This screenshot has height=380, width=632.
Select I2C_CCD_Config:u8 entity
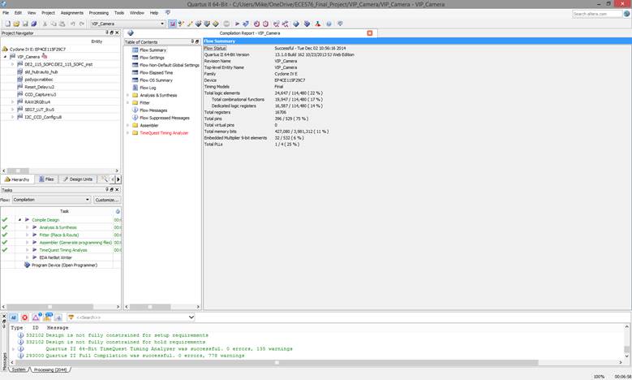pos(43,117)
